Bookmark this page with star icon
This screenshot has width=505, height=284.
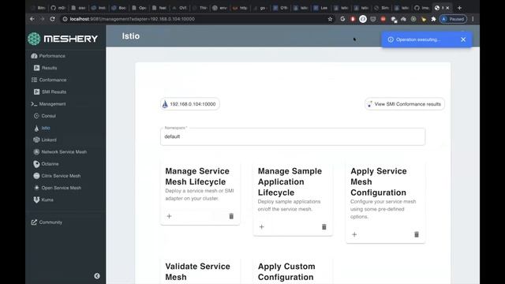point(330,19)
